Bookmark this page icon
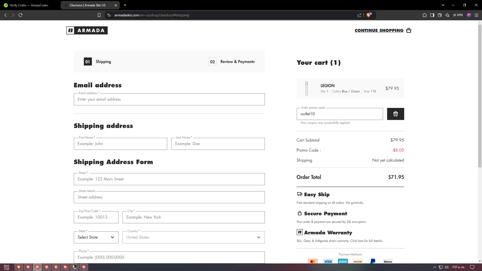Viewport: 482px width, 271px height. 99,15
